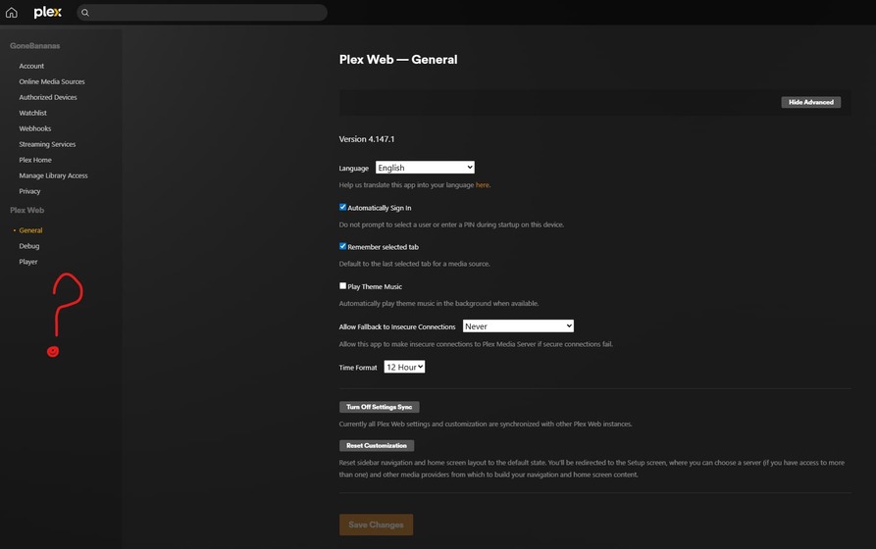Open Player settings
This screenshot has height=549, width=876.
click(28, 262)
